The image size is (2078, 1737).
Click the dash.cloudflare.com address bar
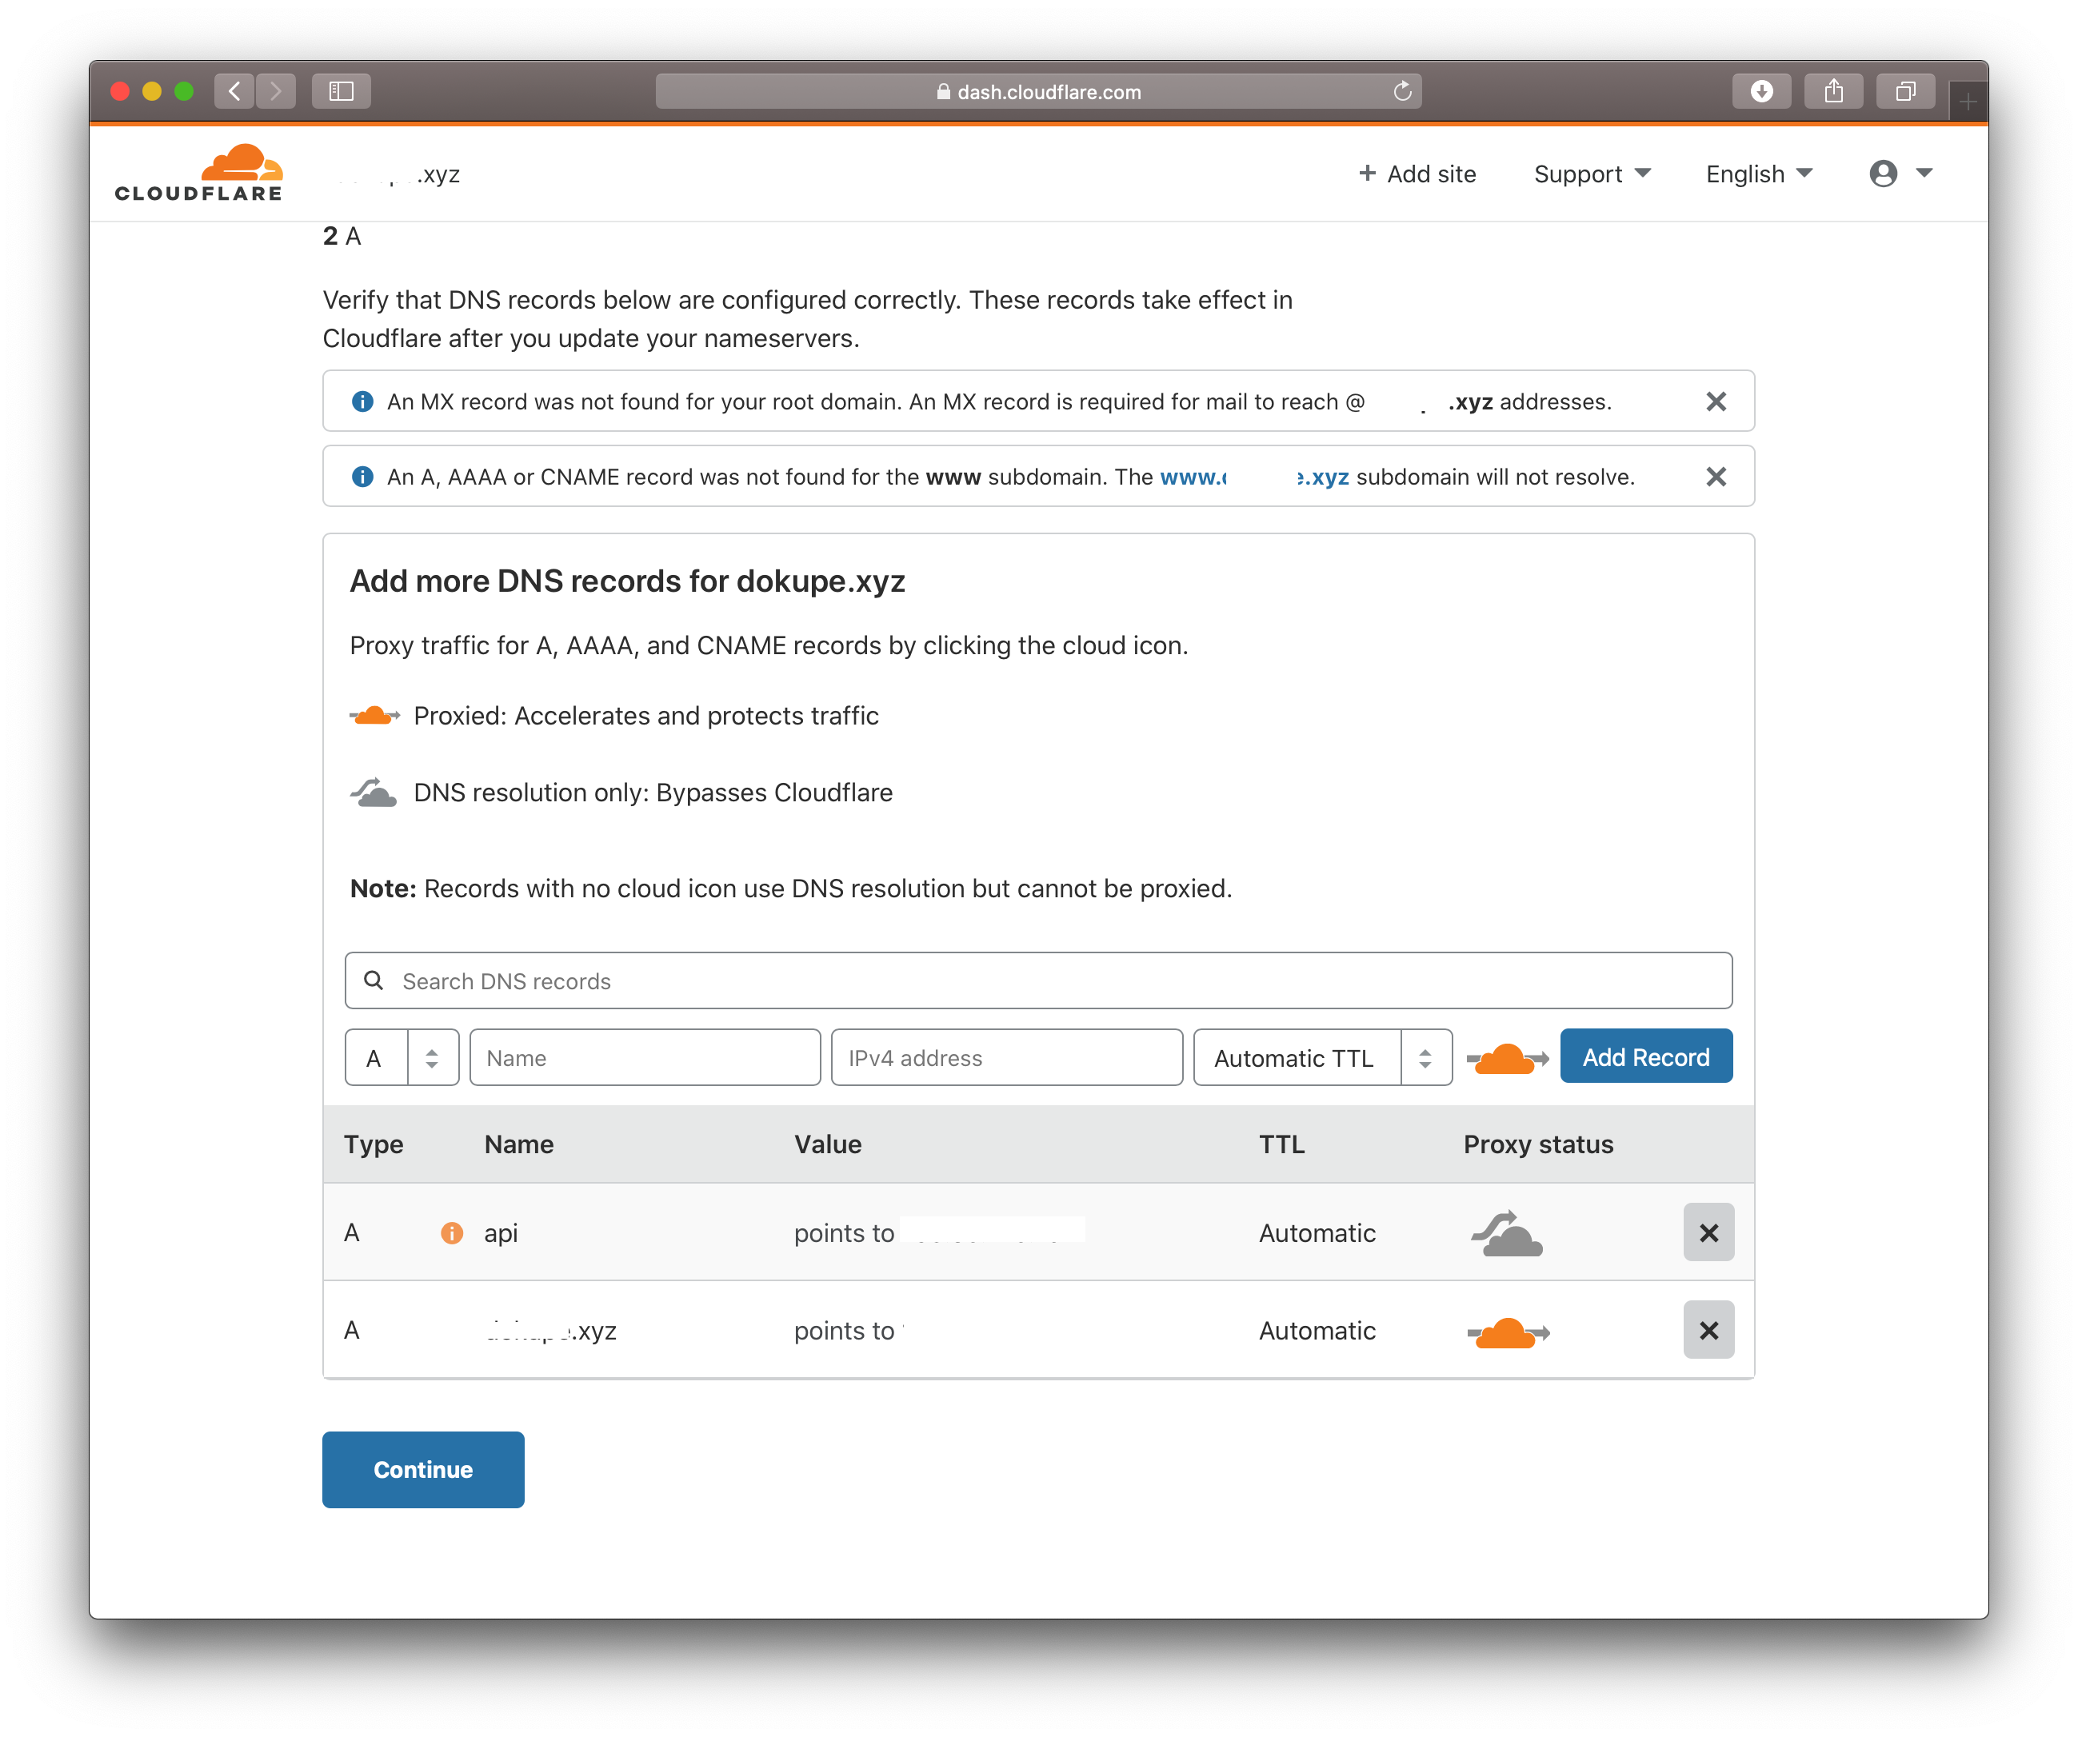point(1039,91)
